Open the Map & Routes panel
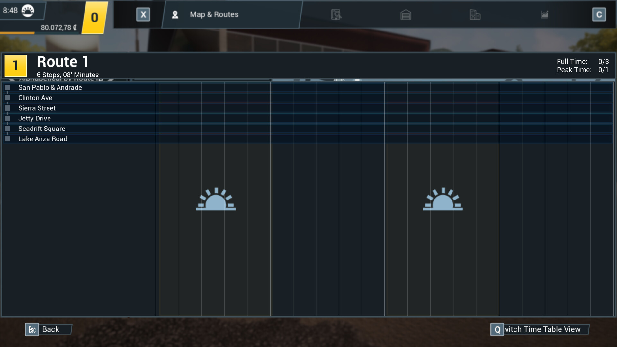The width and height of the screenshot is (617, 347). click(214, 14)
